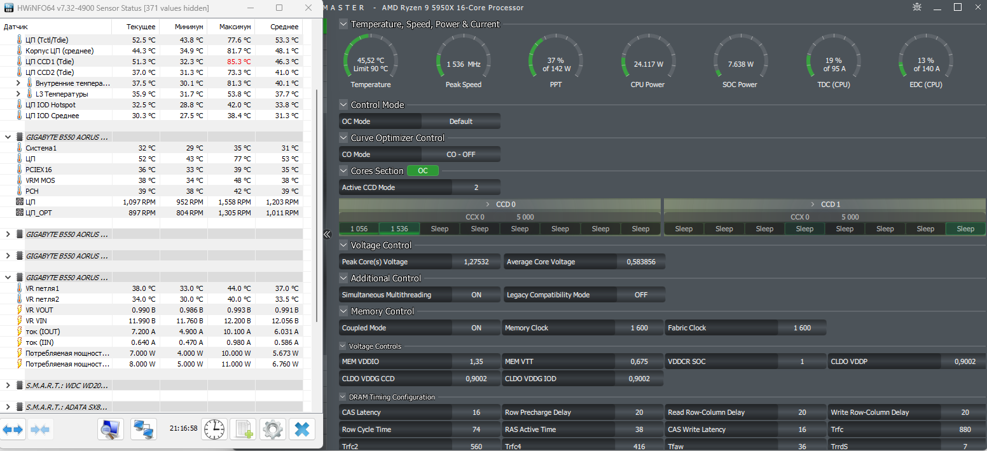Screen dimensions: 987x451
Task: Toggle Coupled Mode ON value
Action: pyautogui.click(x=476, y=328)
